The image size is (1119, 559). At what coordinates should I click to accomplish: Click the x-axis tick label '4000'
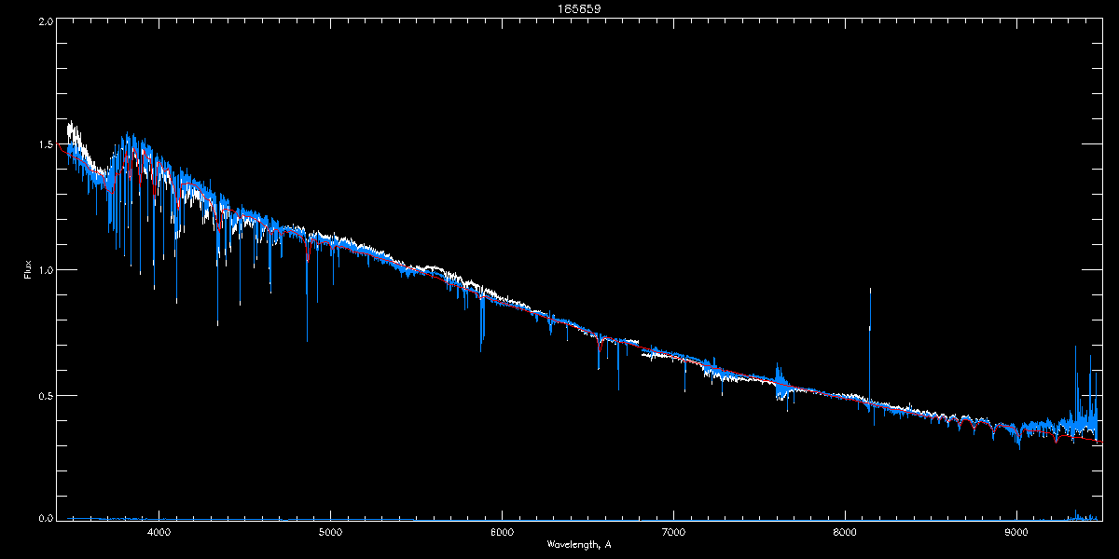click(x=159, y=532)
